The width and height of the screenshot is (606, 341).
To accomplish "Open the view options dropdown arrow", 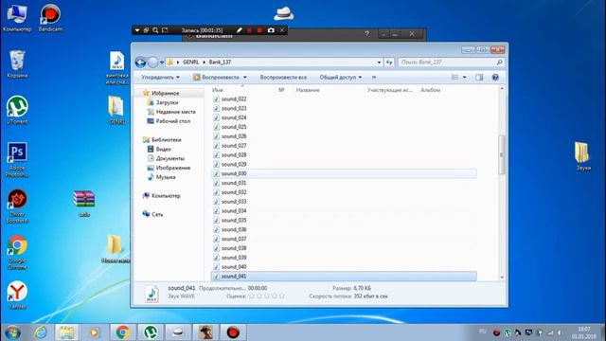I will pos(465,78).
